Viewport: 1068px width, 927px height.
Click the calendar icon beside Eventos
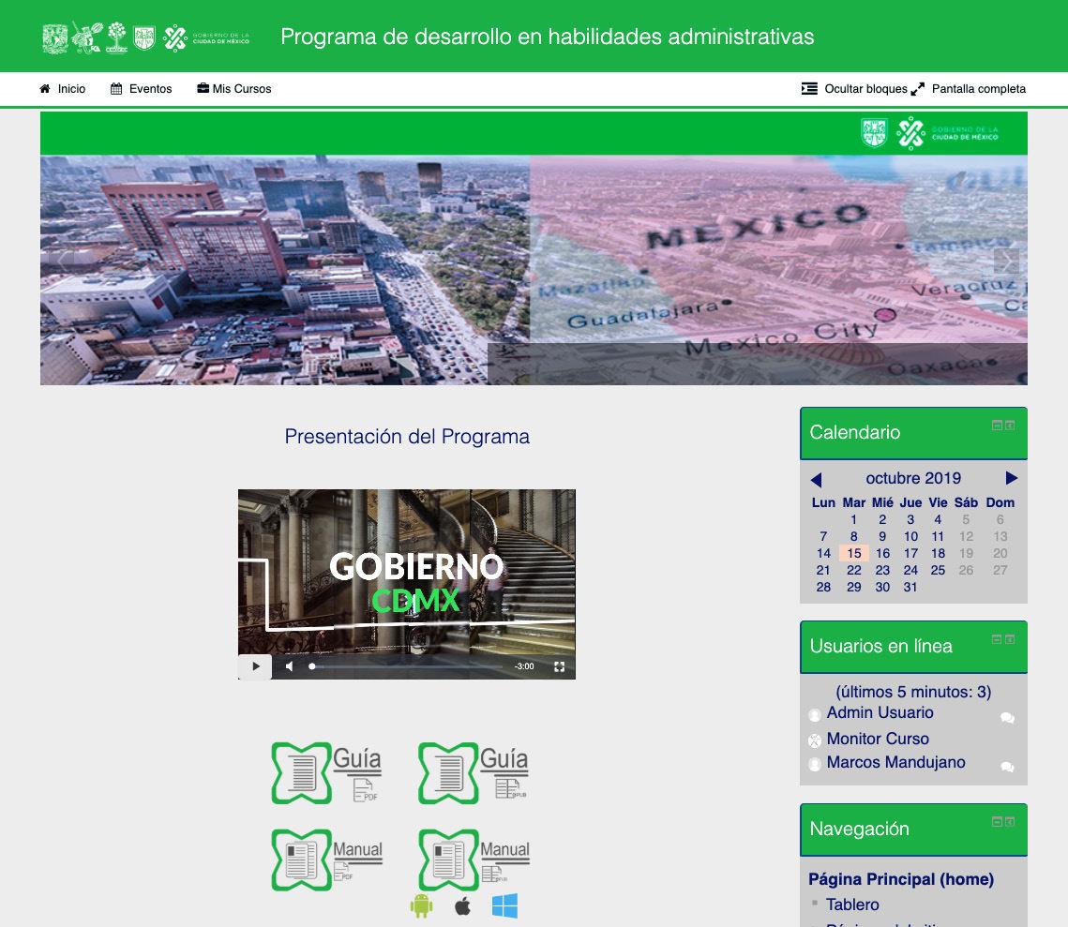[x=116, y=88]
